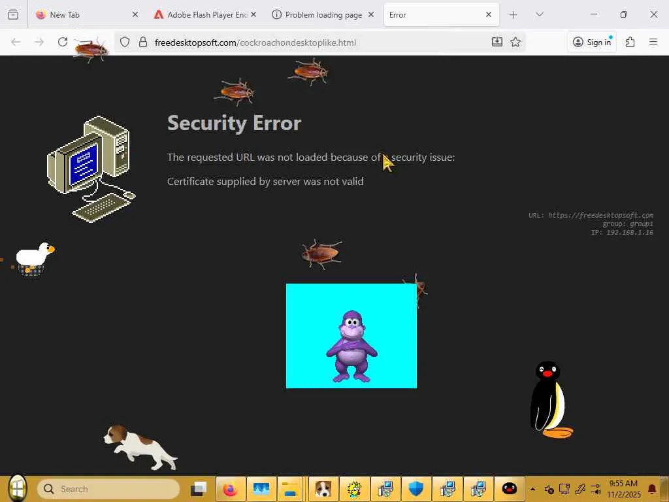Open Task View on taskbar
This screenshot has height=502, width=669.
point(199,489)
